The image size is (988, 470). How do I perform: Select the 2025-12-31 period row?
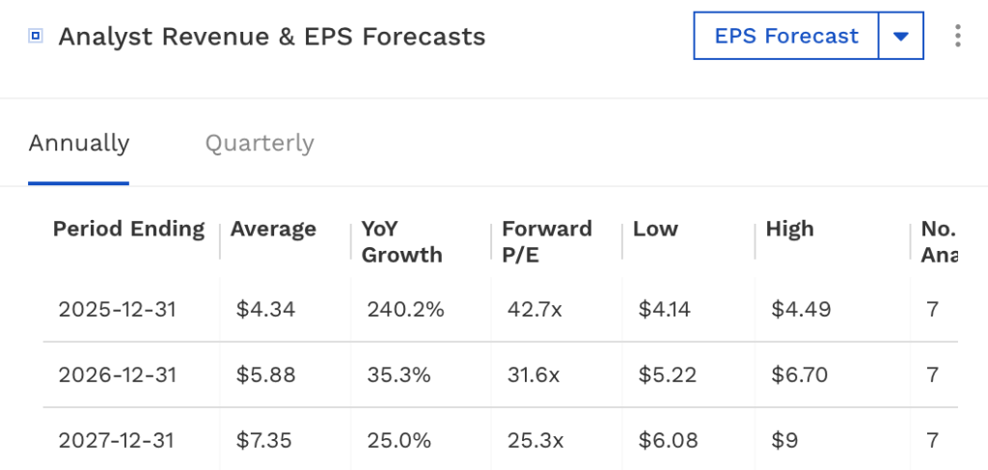pos(117,310)
